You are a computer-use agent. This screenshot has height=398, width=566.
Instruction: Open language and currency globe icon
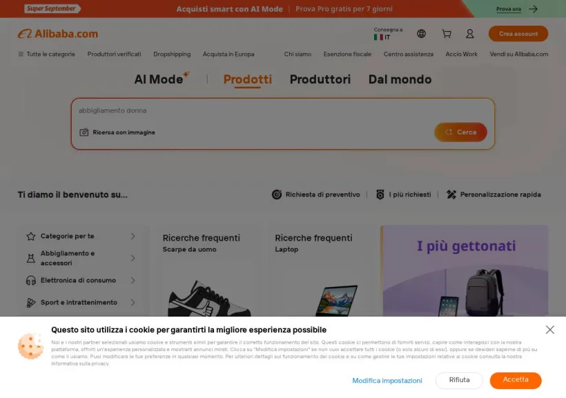pos(421,34)
